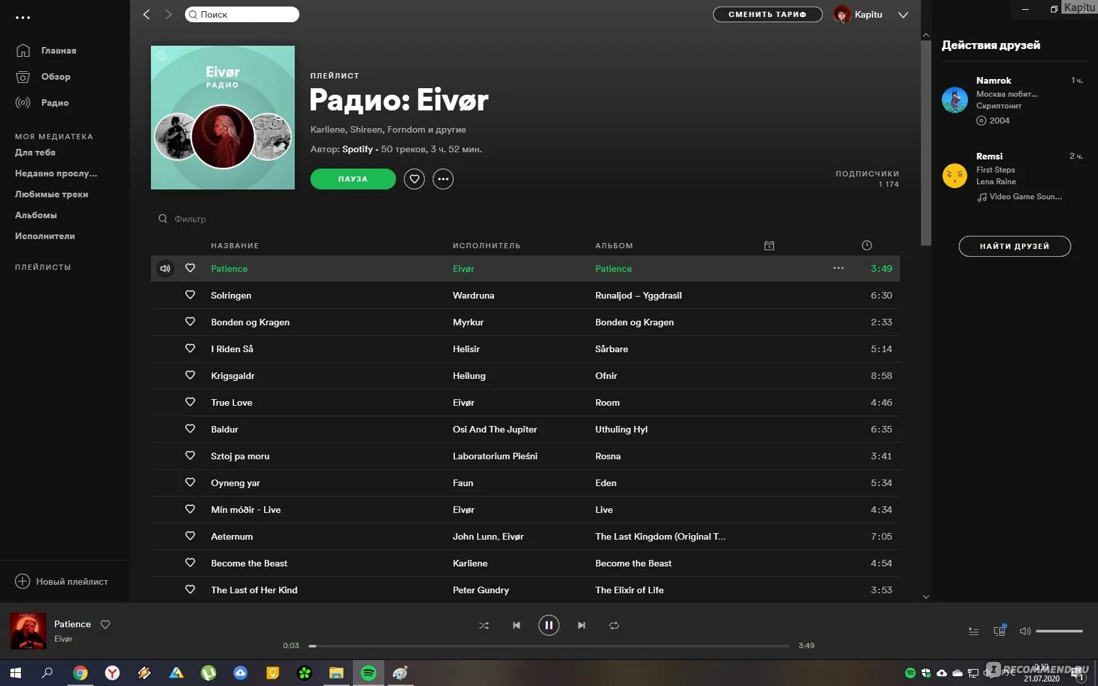Expand the Kapitu account dropdown arrow
Screen dimensions: 1098x686
click(903, 15)
